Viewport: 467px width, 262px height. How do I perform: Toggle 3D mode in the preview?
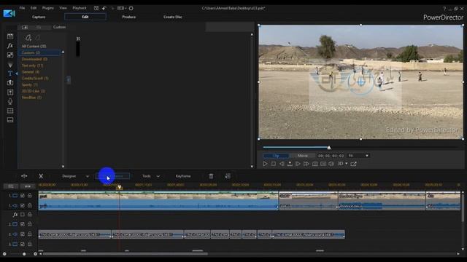pos(341,164)
